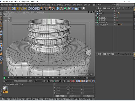Image resolution: width=135 pixels, height=101 pixels.
Task: Click render to picture viewer icon
Action: click(x=49, y=9)
